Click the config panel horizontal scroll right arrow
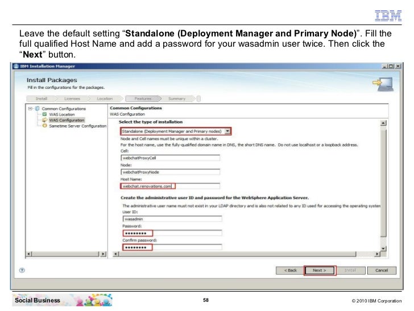This screenshot has height=311, width=414. click(378, 254)
